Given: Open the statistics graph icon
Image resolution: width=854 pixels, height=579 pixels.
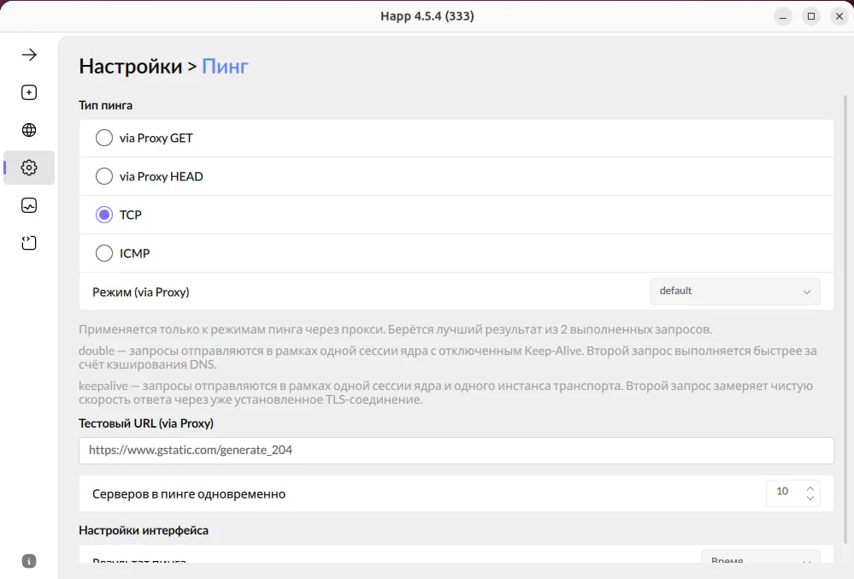Looking at the screenshot, I should (29, 205).
